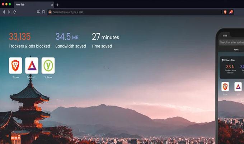Click the Time saved label
Viewport: 244px width, 144px height.
coord(102,46)
